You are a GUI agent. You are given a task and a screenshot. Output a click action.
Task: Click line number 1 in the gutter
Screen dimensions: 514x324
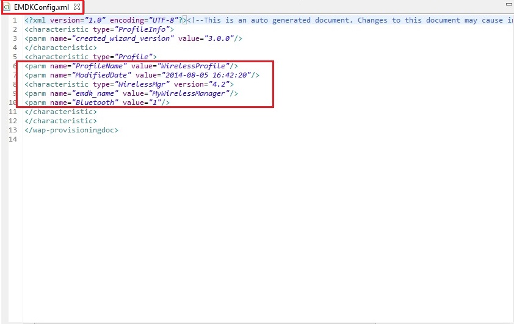[x=14, y=20]
